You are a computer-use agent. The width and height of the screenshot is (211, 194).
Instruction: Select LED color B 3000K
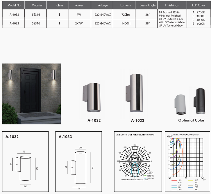(x=199, y=16)
